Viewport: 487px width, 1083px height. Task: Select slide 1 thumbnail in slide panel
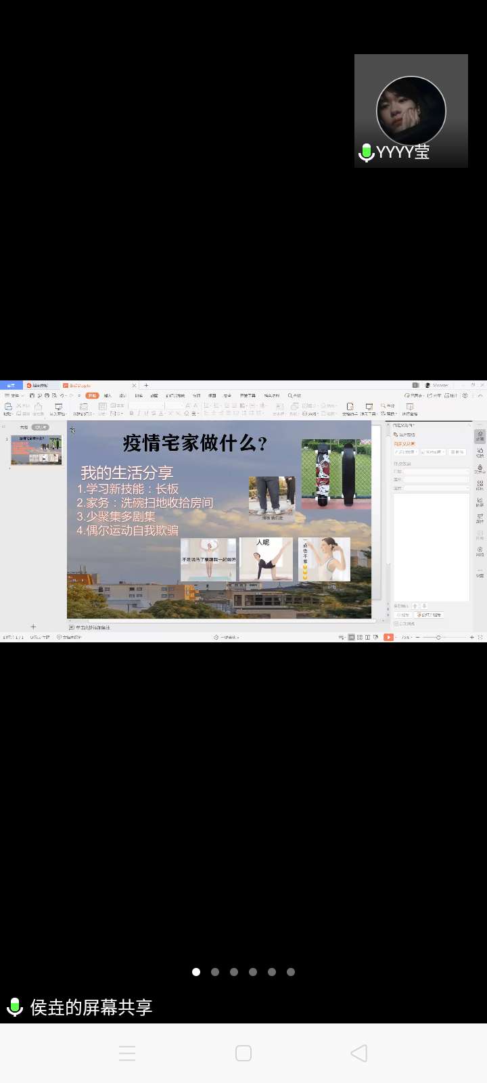click(36, 450)
